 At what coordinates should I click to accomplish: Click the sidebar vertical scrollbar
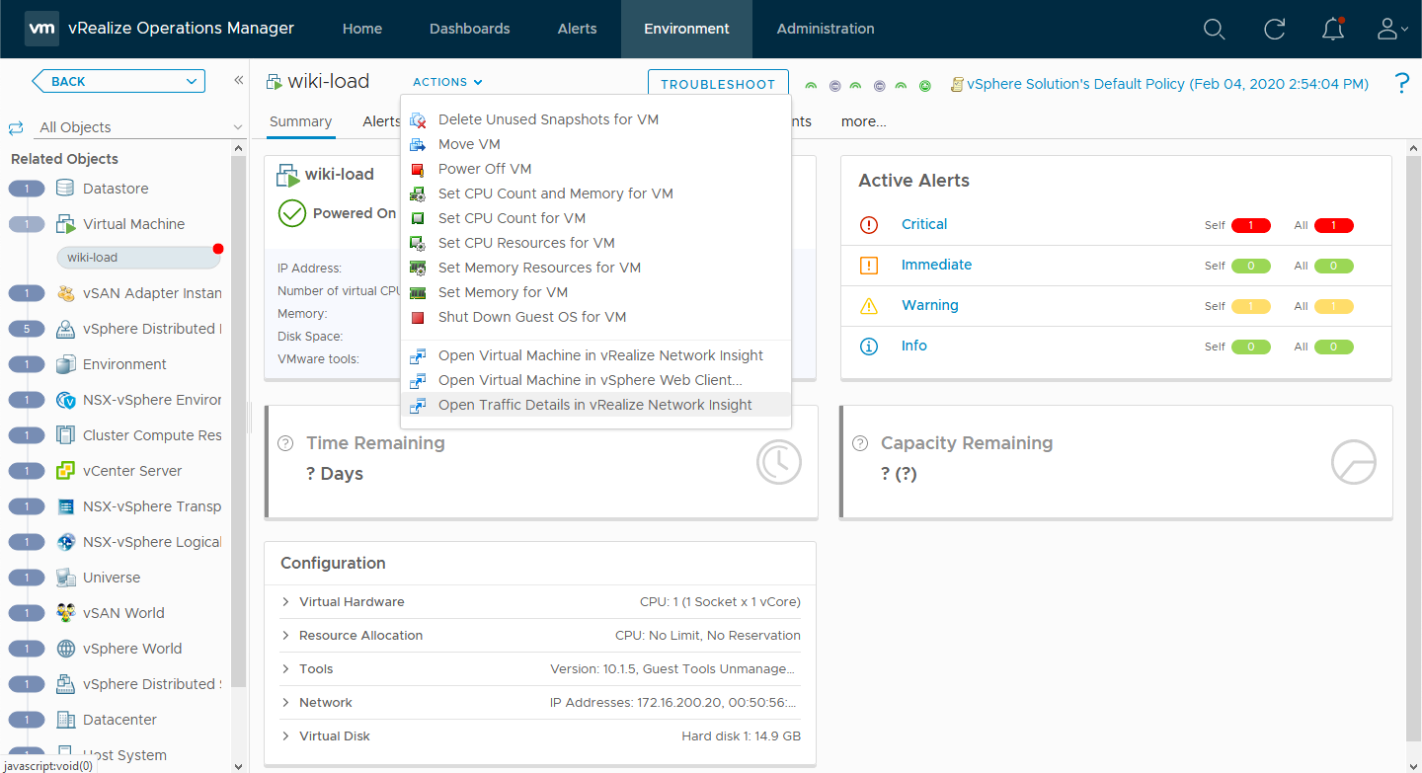tap(238, 420)
